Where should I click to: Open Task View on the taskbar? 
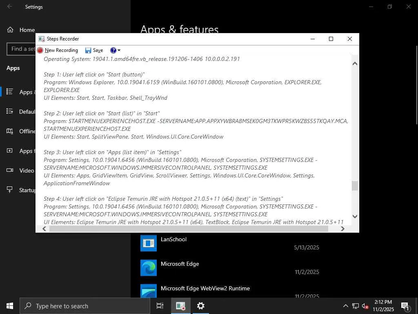point(160,306)
